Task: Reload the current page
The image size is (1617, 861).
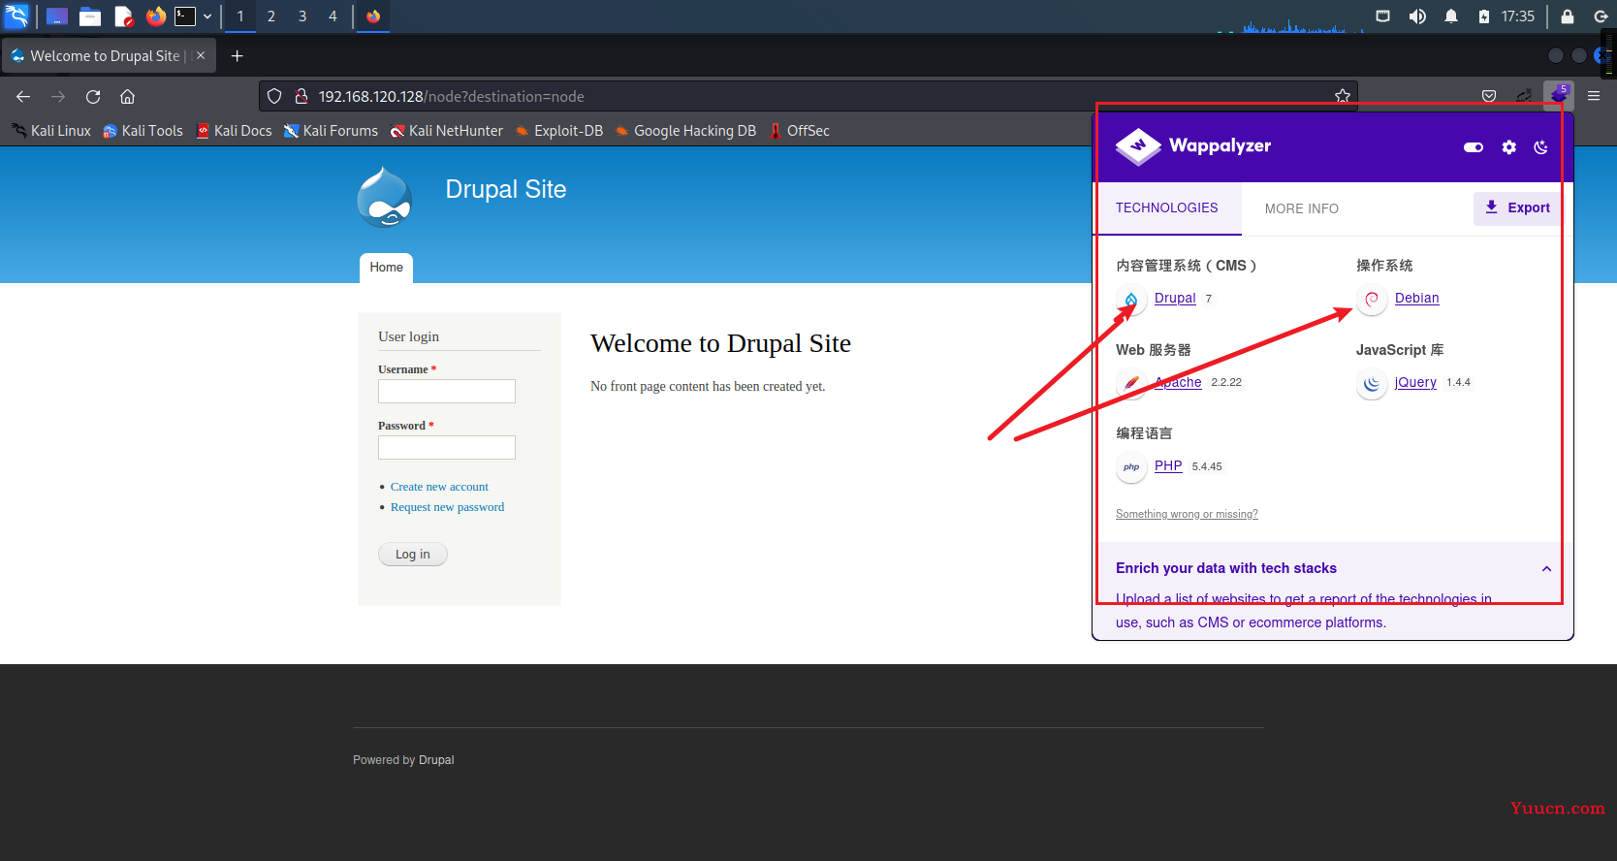Action: 93,97
